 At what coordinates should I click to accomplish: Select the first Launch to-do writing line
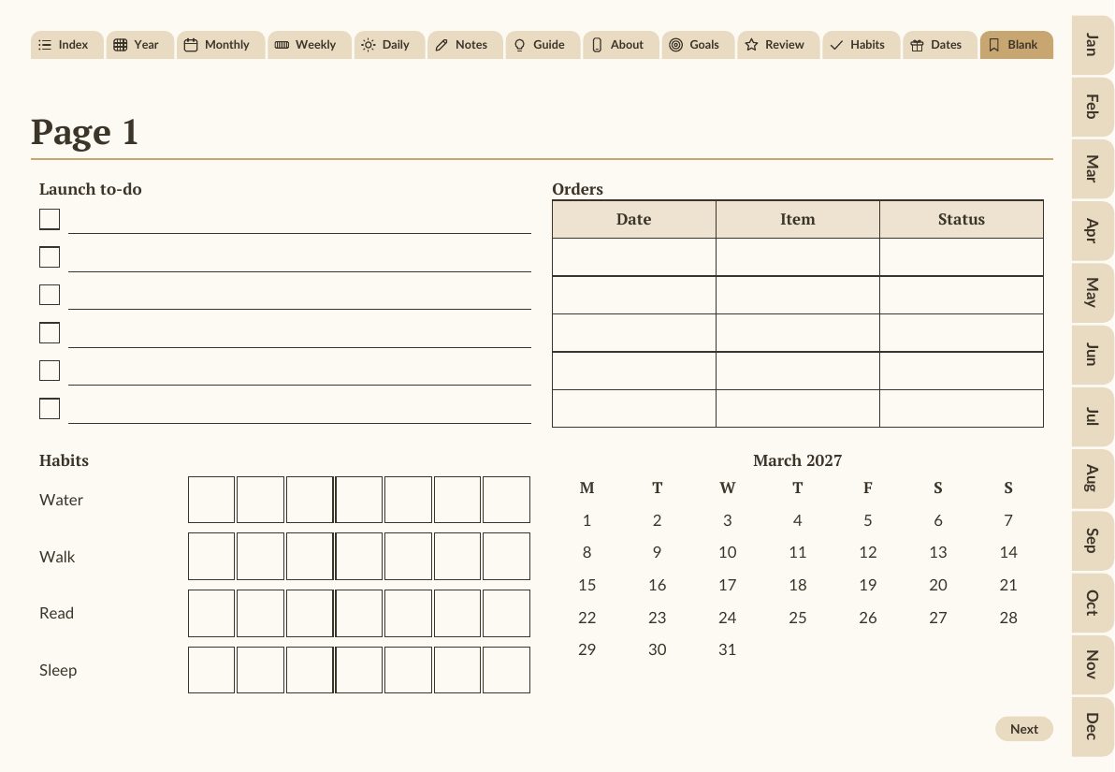click(x=299, y=221)
